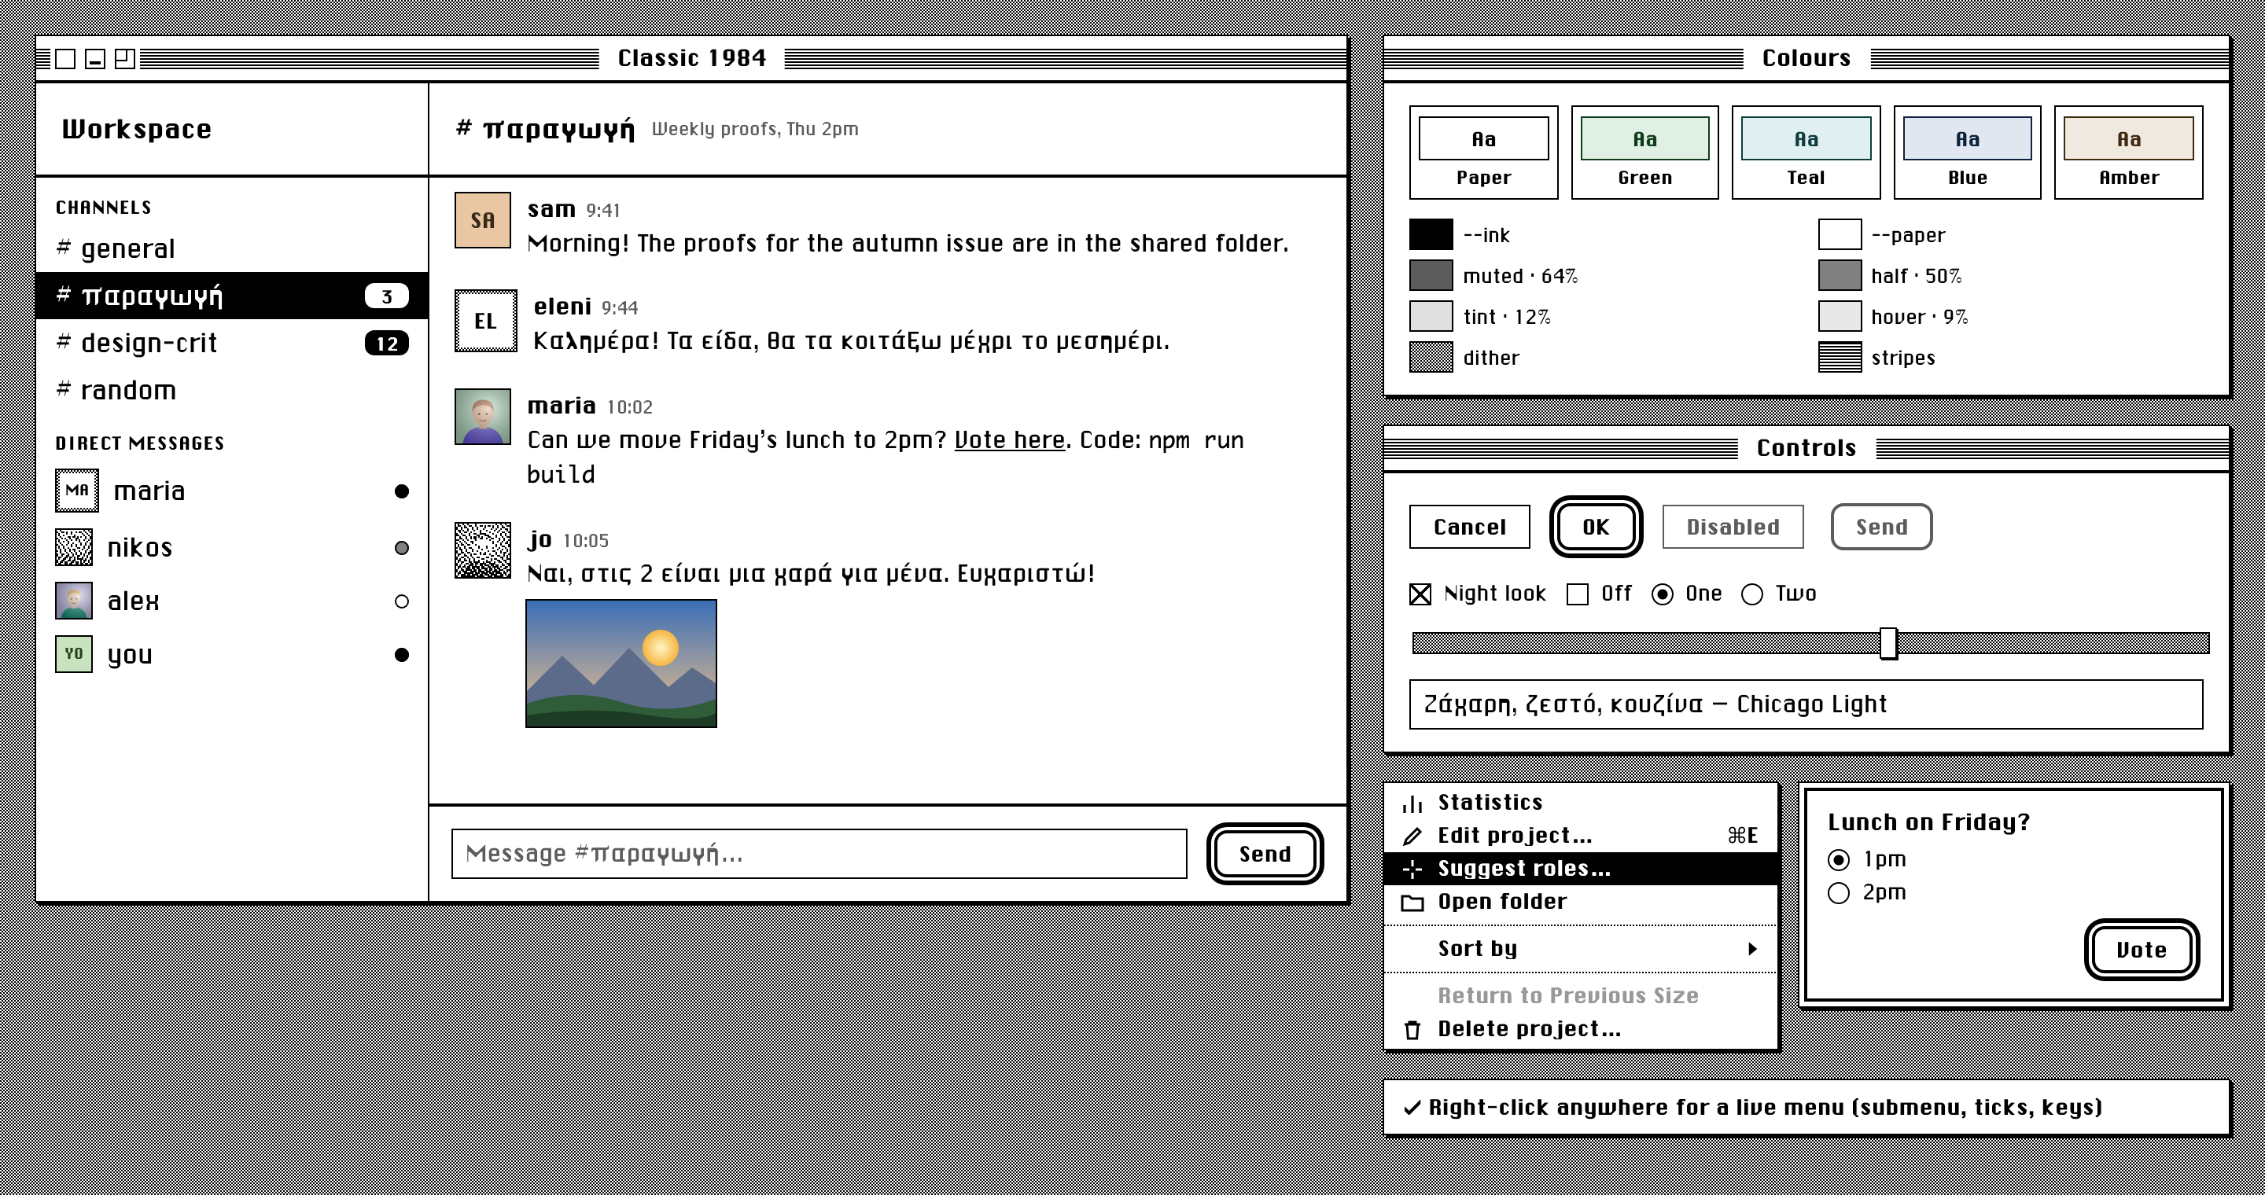Choose 1pm in the lunch poll
Viewport: 2265px width, 1195px height.
click(x=1839, y=859)
